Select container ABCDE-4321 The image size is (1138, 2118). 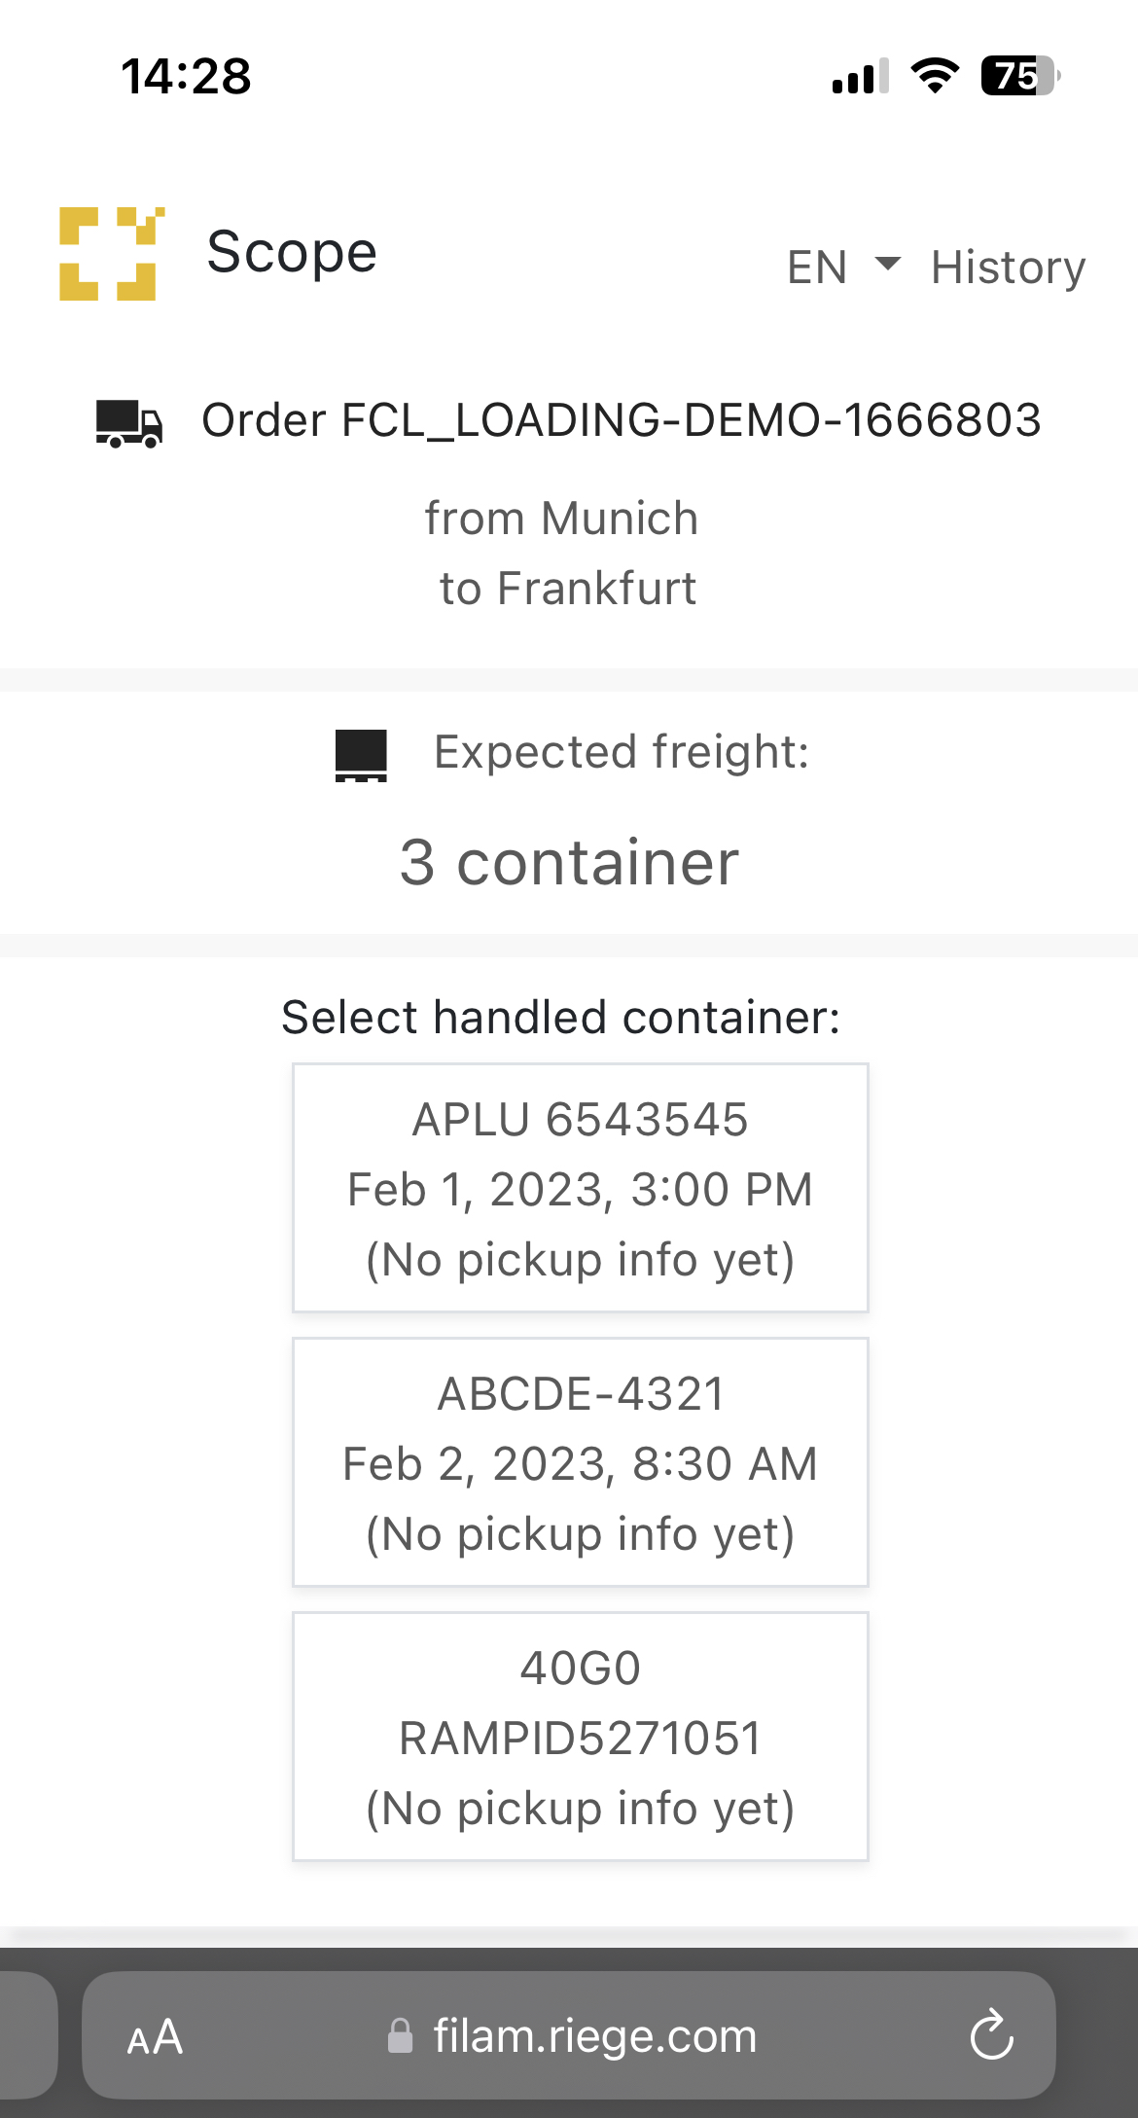(x=581, y=1462)
